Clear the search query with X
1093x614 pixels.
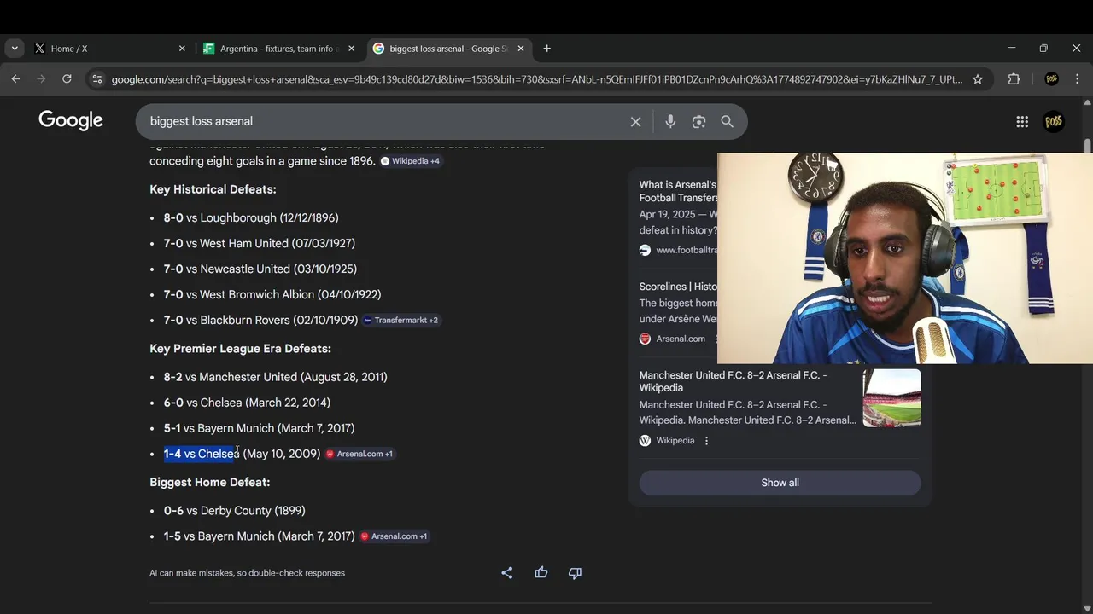635,122
